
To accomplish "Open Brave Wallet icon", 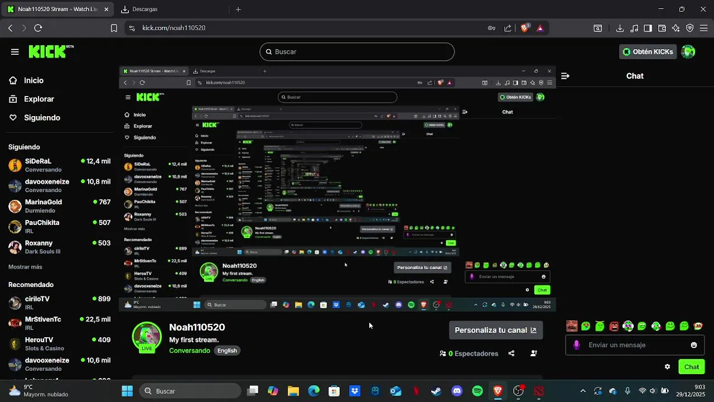I will pyautogui.click(x=662, y=28).
